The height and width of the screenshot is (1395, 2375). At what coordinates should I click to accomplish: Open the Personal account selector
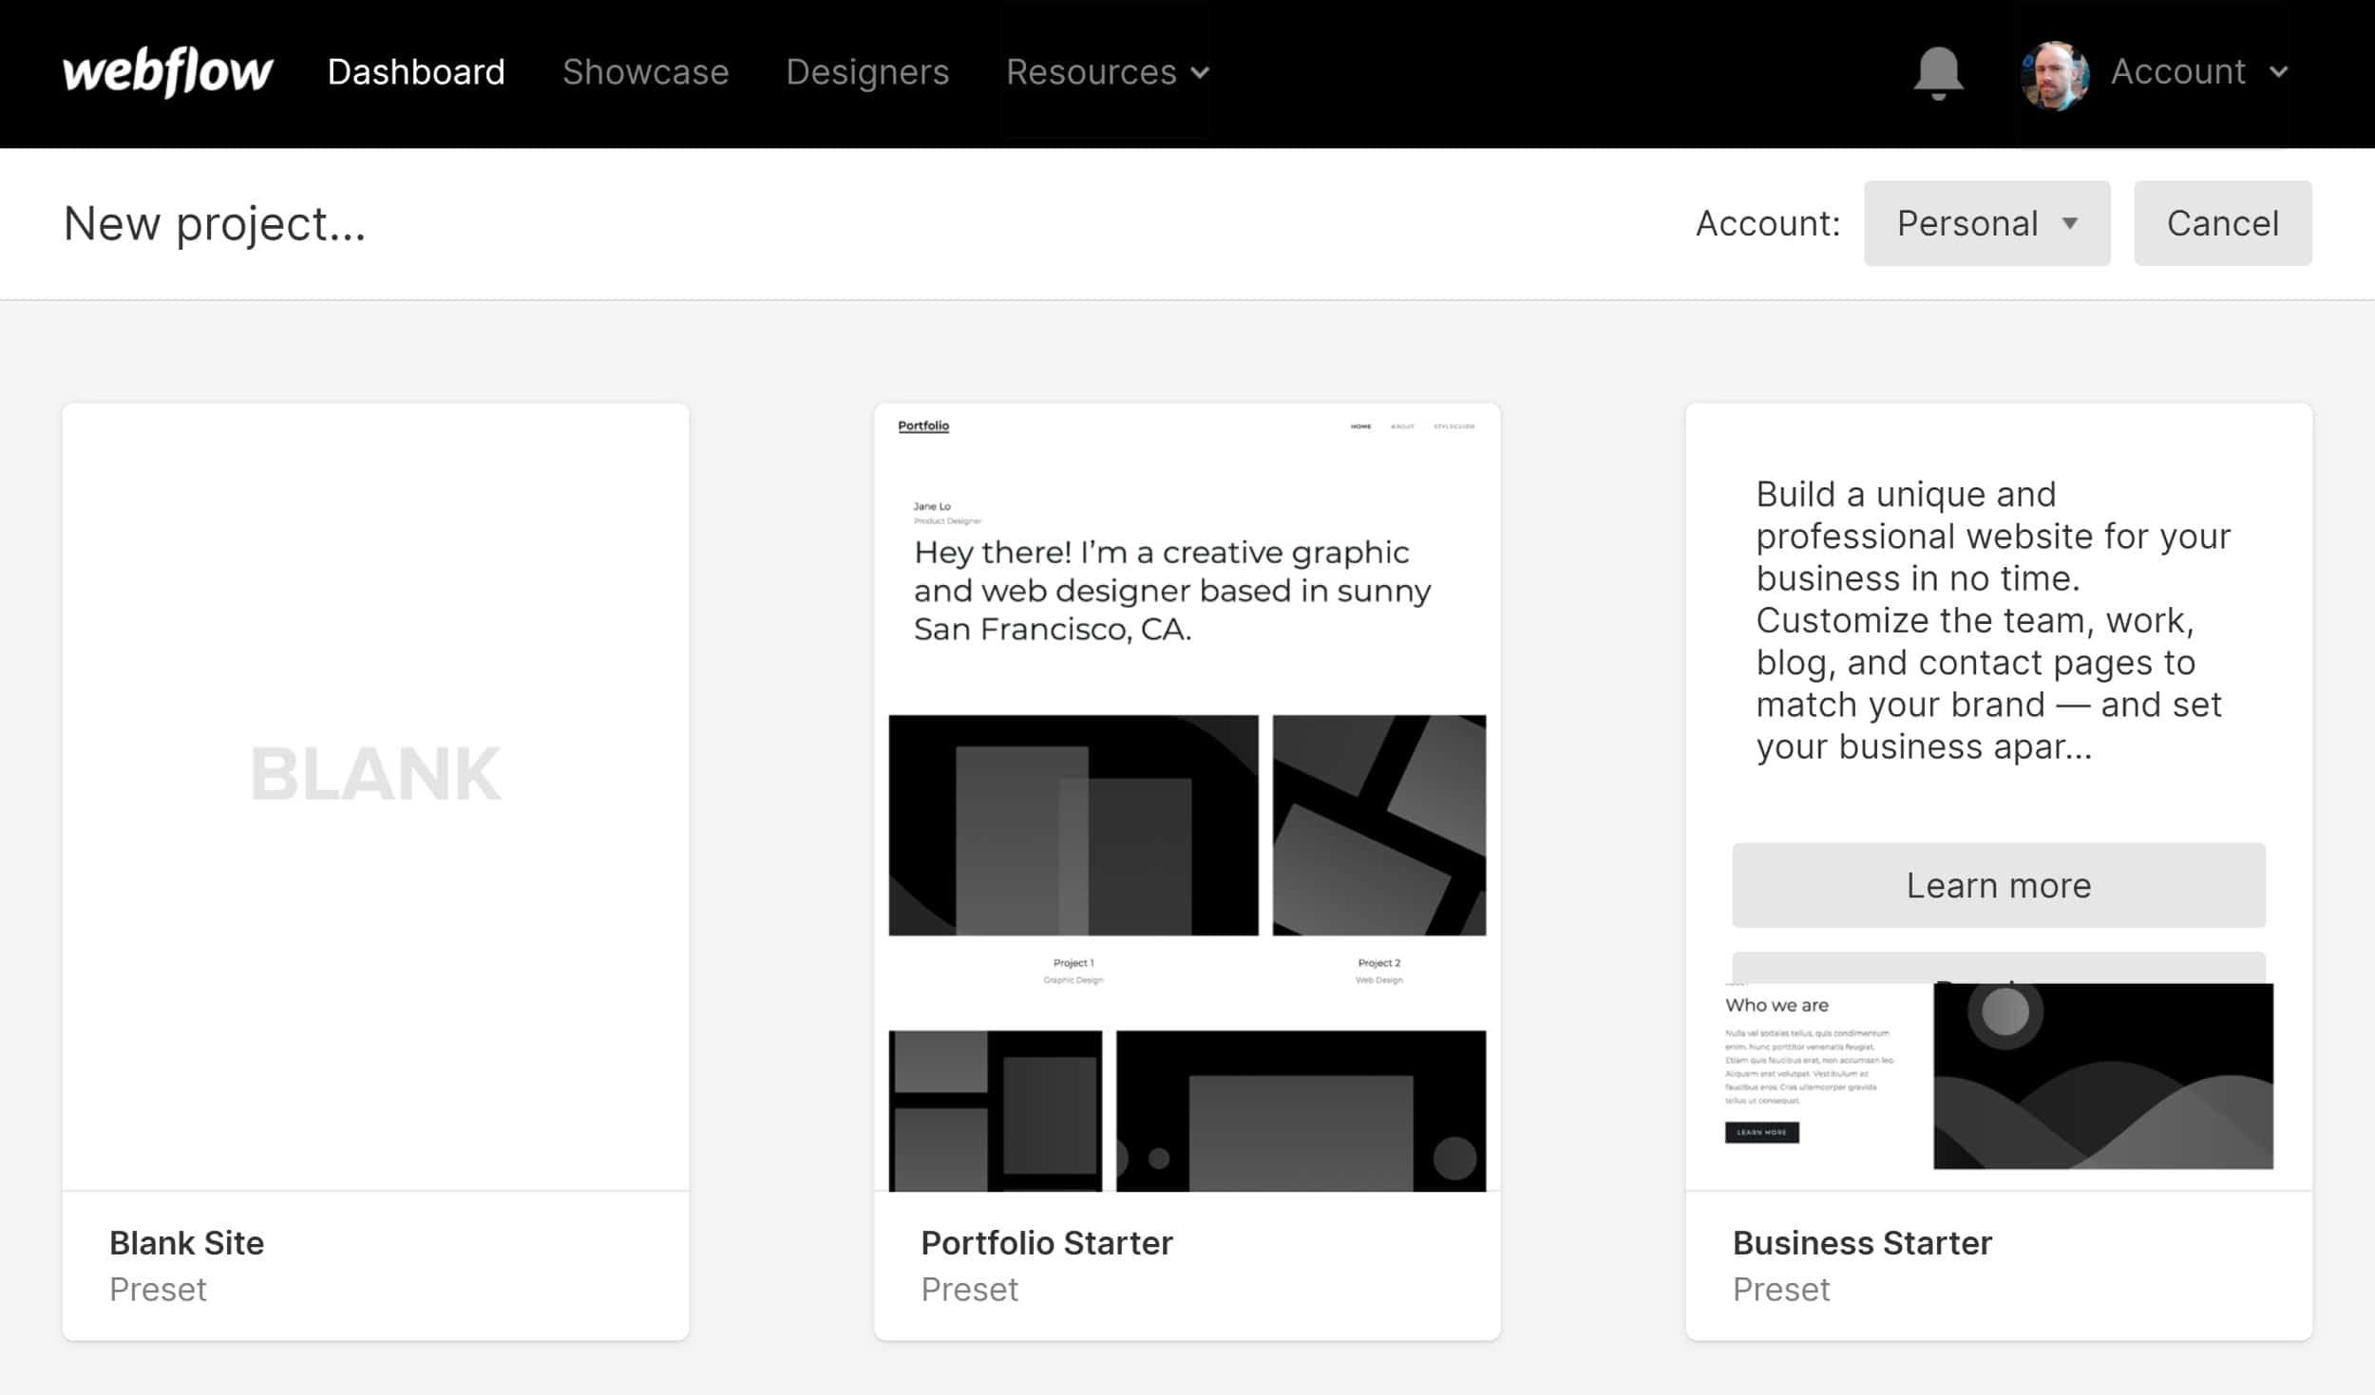tap(1986, 223)
